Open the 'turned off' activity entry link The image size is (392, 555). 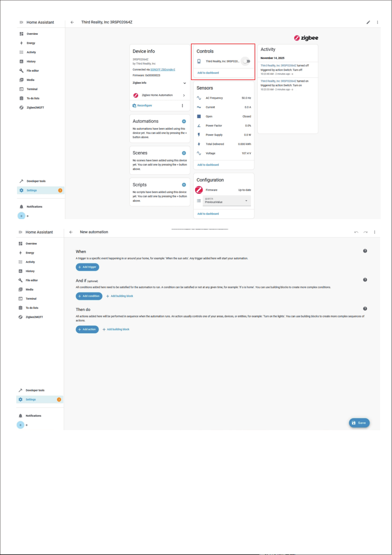click(x=278, y=66)
